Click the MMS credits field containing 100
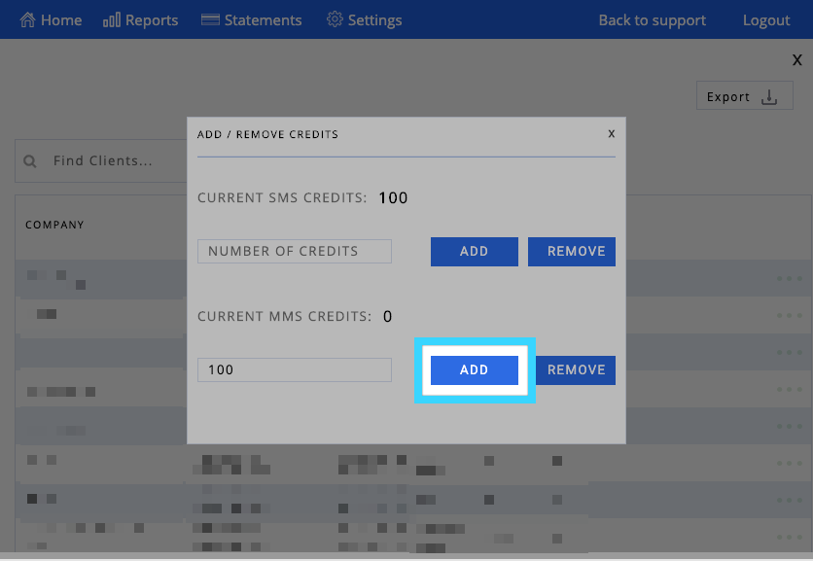The width and height of the screenshot is (813, 561). 295,370
